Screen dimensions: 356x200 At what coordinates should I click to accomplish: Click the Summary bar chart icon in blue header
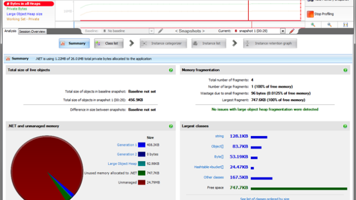8,59
